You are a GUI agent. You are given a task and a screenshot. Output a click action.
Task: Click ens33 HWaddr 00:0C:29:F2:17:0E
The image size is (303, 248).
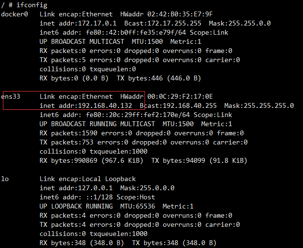pos(166,97)
